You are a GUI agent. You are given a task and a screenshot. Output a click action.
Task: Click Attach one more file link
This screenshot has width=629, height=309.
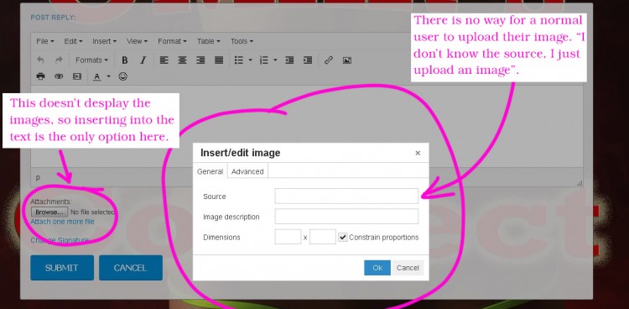pyautogui.click(x=62, y=222)
